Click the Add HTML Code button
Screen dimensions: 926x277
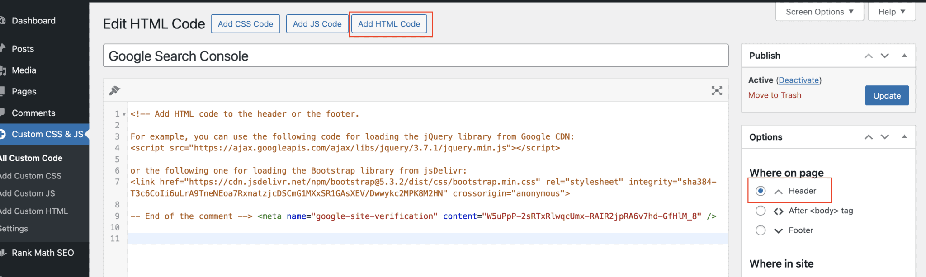click(x=389, y=24)
